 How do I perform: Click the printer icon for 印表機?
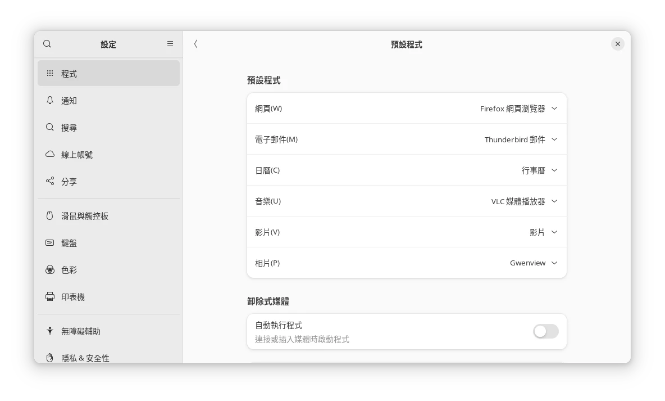tap(50, 297)
